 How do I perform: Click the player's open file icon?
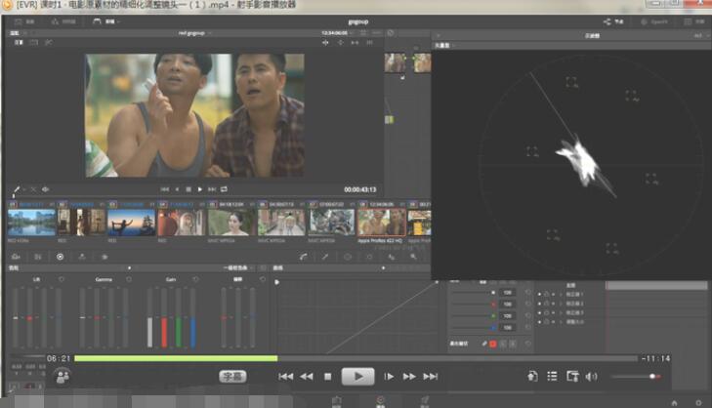coord(532,376)
